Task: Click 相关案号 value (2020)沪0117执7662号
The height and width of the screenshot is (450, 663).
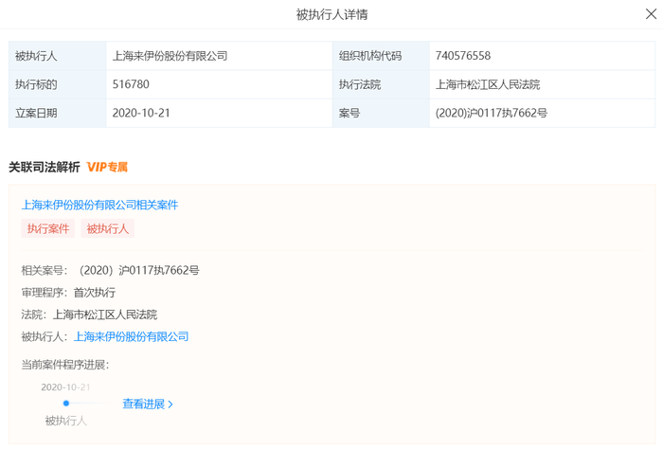Action: tap(139, 270)
